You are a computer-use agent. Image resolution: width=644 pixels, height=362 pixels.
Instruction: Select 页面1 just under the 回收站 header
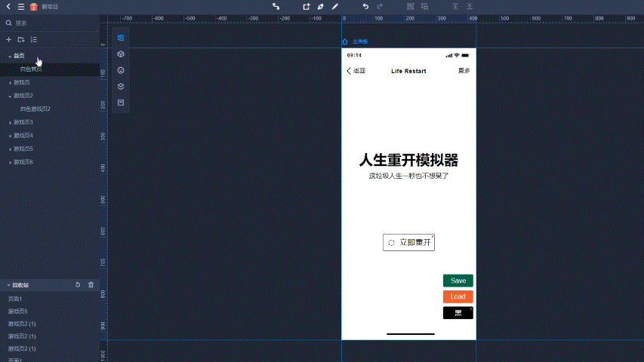point(15,299)
